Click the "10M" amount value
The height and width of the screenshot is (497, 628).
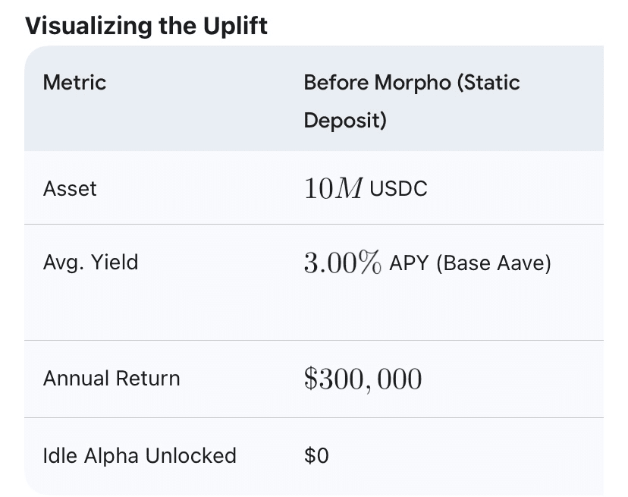[333, 188]
